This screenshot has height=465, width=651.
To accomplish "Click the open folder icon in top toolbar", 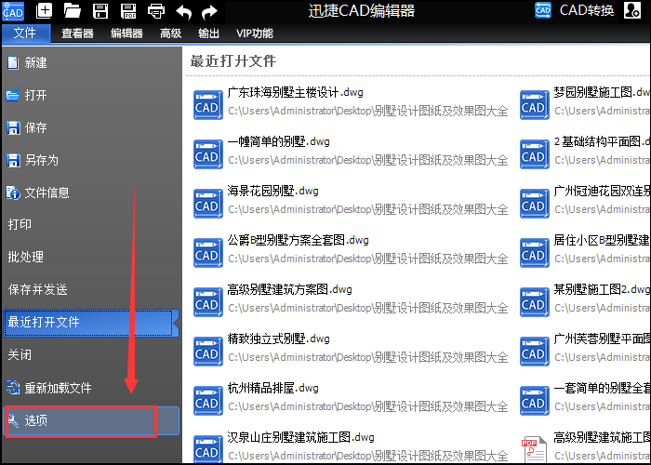I will [72, 11].
